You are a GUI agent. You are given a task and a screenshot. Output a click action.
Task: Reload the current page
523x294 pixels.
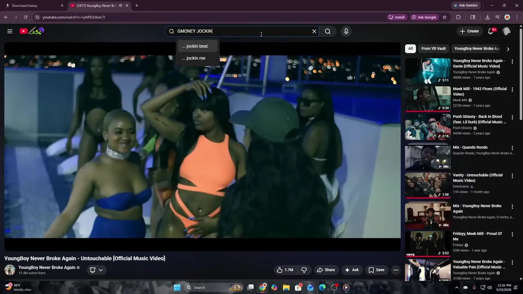point(25,17)
